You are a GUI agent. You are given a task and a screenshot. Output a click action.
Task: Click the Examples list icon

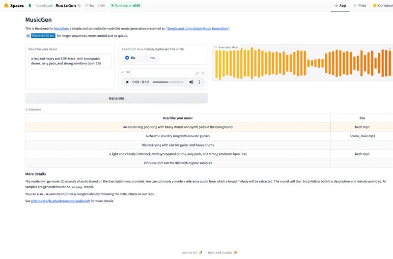[x=27, y=110]
